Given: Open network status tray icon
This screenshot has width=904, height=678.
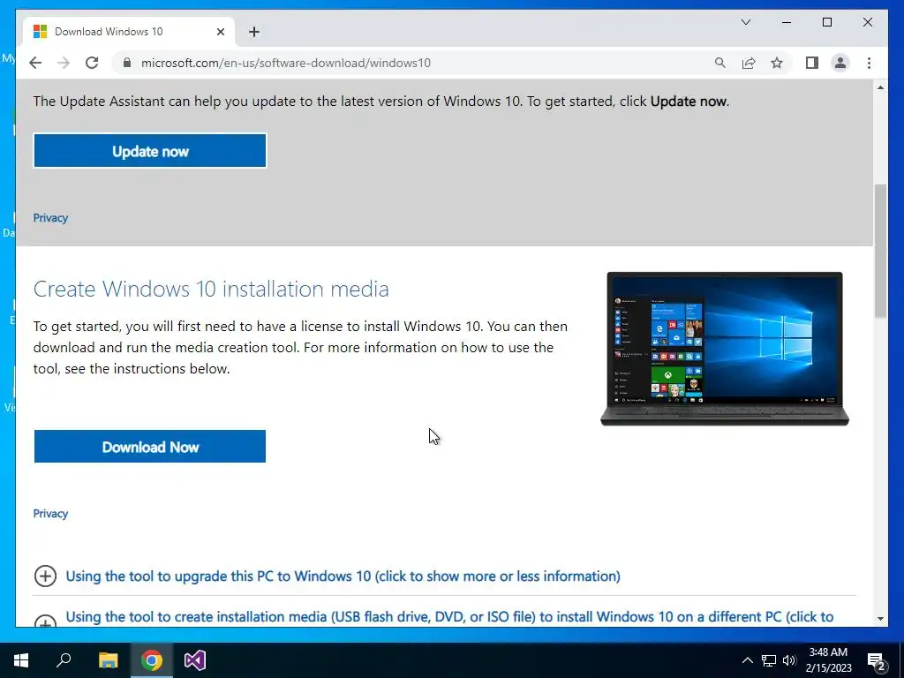Looking at the screenshot, I should coord(769,660).
